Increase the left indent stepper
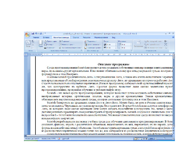The image size is (192, 144). tap(116, 44)
